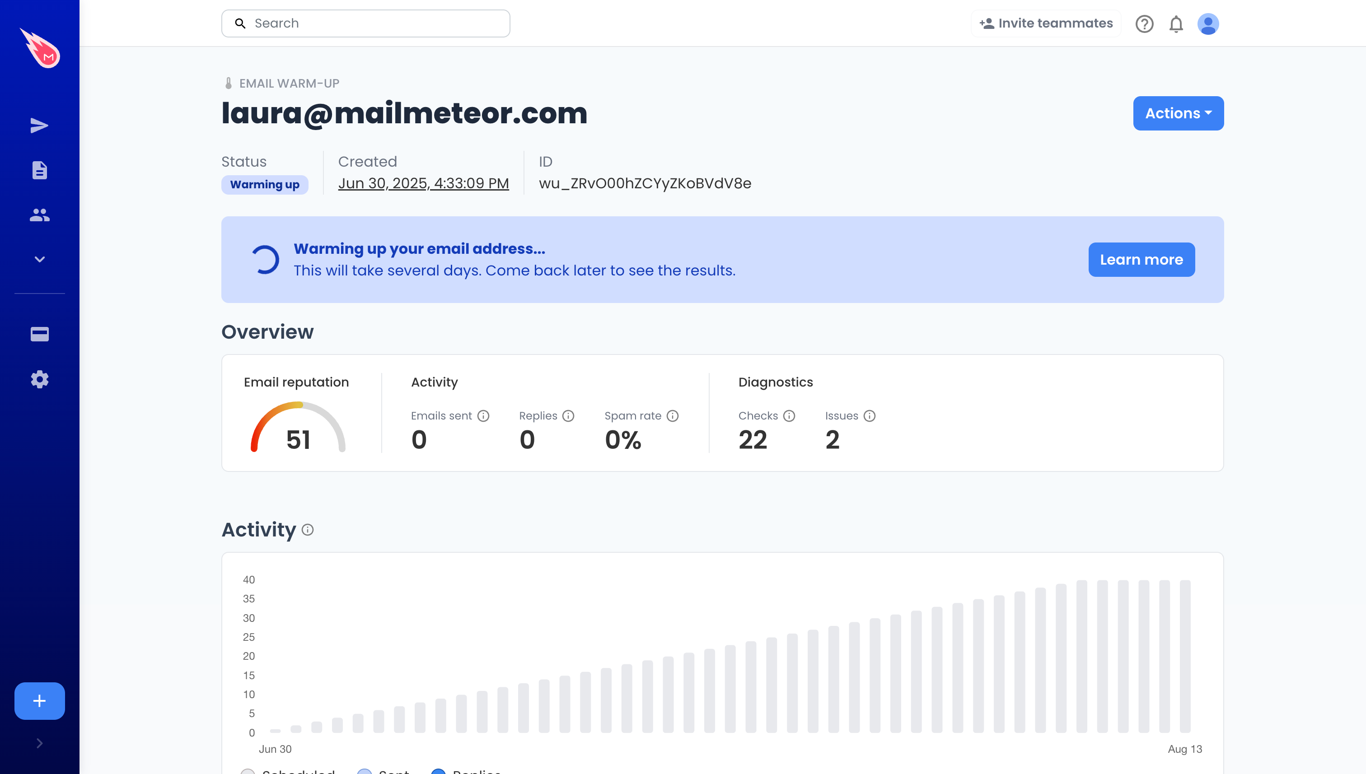The width and height of the screenshot is (1366, 774).
Task: Click the thermometer Email Warm-up icon
Action: coord(228,84)
